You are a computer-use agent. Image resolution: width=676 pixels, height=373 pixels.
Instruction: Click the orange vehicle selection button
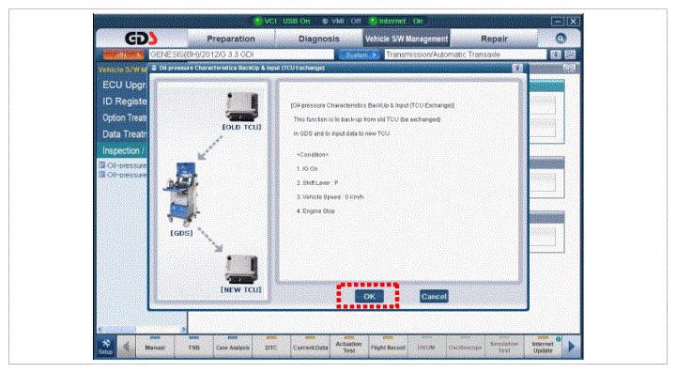point(123,54)
